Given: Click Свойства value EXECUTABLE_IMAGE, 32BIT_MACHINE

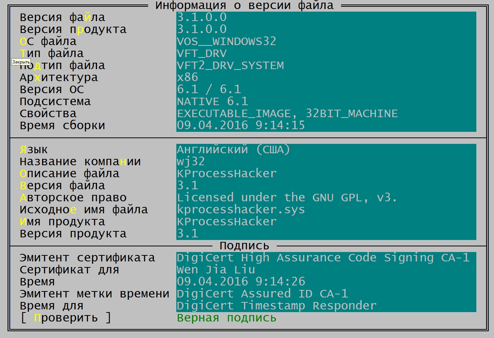Looking at the screenshot, I should pyautogui.click(x=326, y=113).
